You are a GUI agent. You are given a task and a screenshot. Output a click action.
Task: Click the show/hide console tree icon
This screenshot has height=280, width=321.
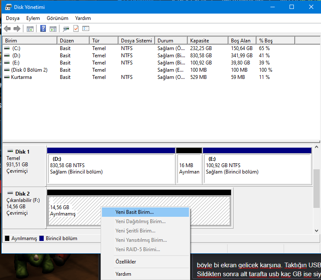click(x=30, y=29)
